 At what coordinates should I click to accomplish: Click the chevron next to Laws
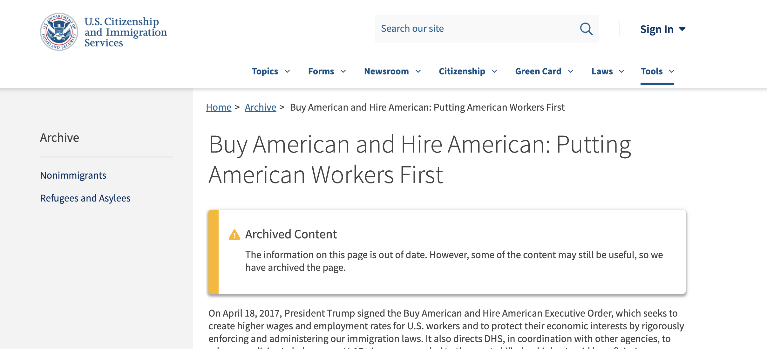[x=621, y=72]
